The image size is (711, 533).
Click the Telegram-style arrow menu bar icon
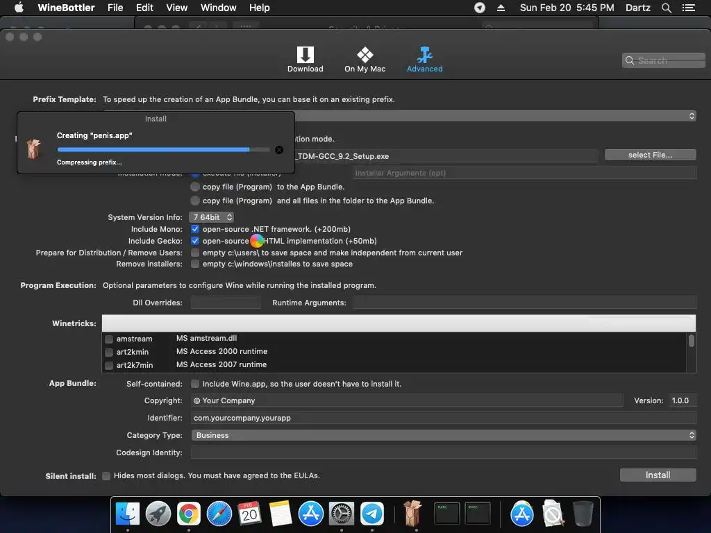point(480,8)
